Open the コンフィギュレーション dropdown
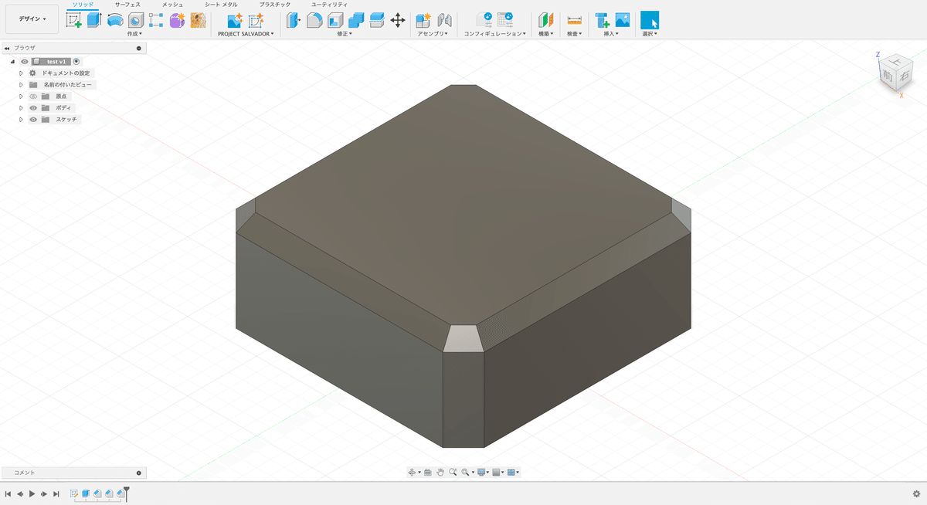Viewport: 927px width, 505px height. 495,34
